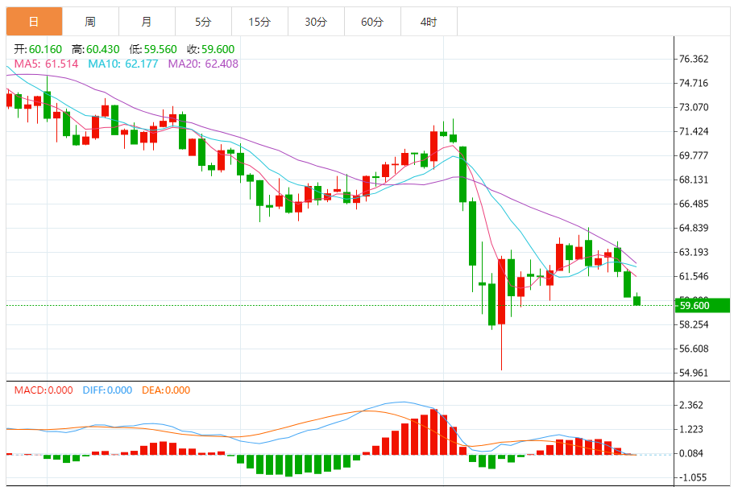This screenshot has height=487, width=734.
Task: Open the 60分 interval tab
Action: [x=372, y=22]
